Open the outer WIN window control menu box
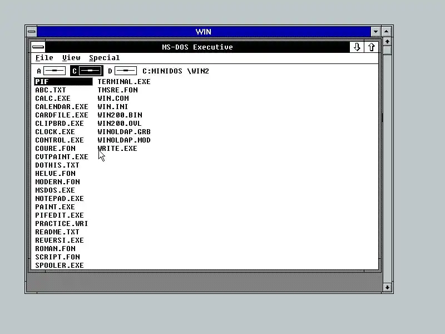The height and width of the screenshot is (334, 445). tap(32, 32)
